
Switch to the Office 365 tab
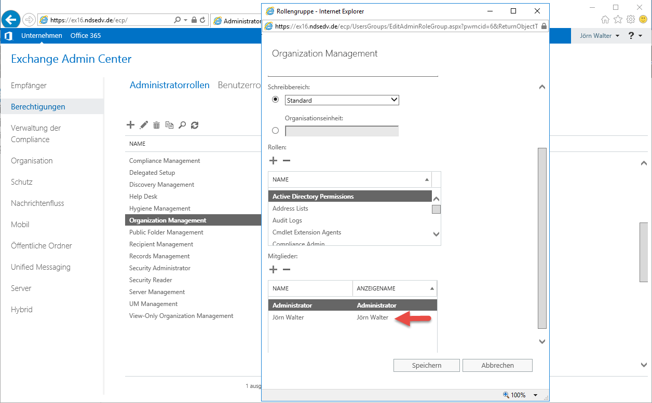pyautogui.click(x=86, y=36)
